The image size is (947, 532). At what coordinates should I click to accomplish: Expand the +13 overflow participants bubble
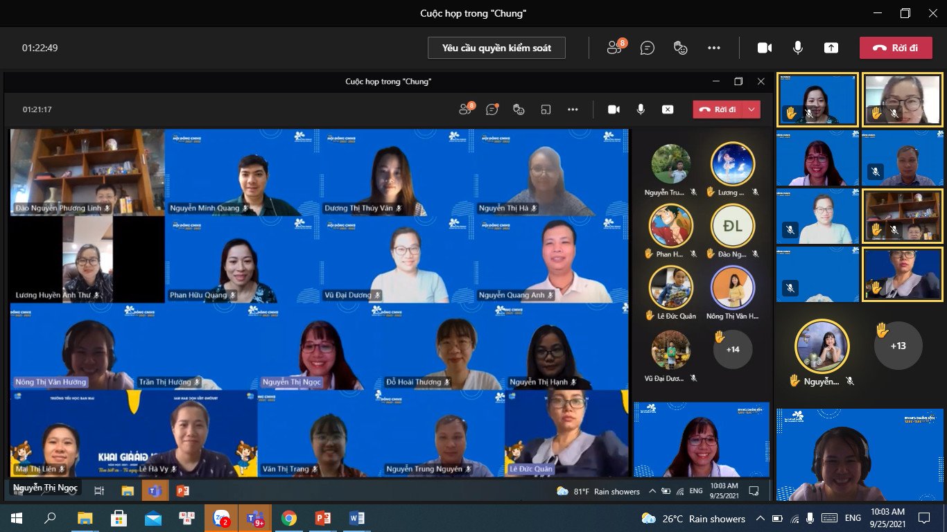pos(898,346)
